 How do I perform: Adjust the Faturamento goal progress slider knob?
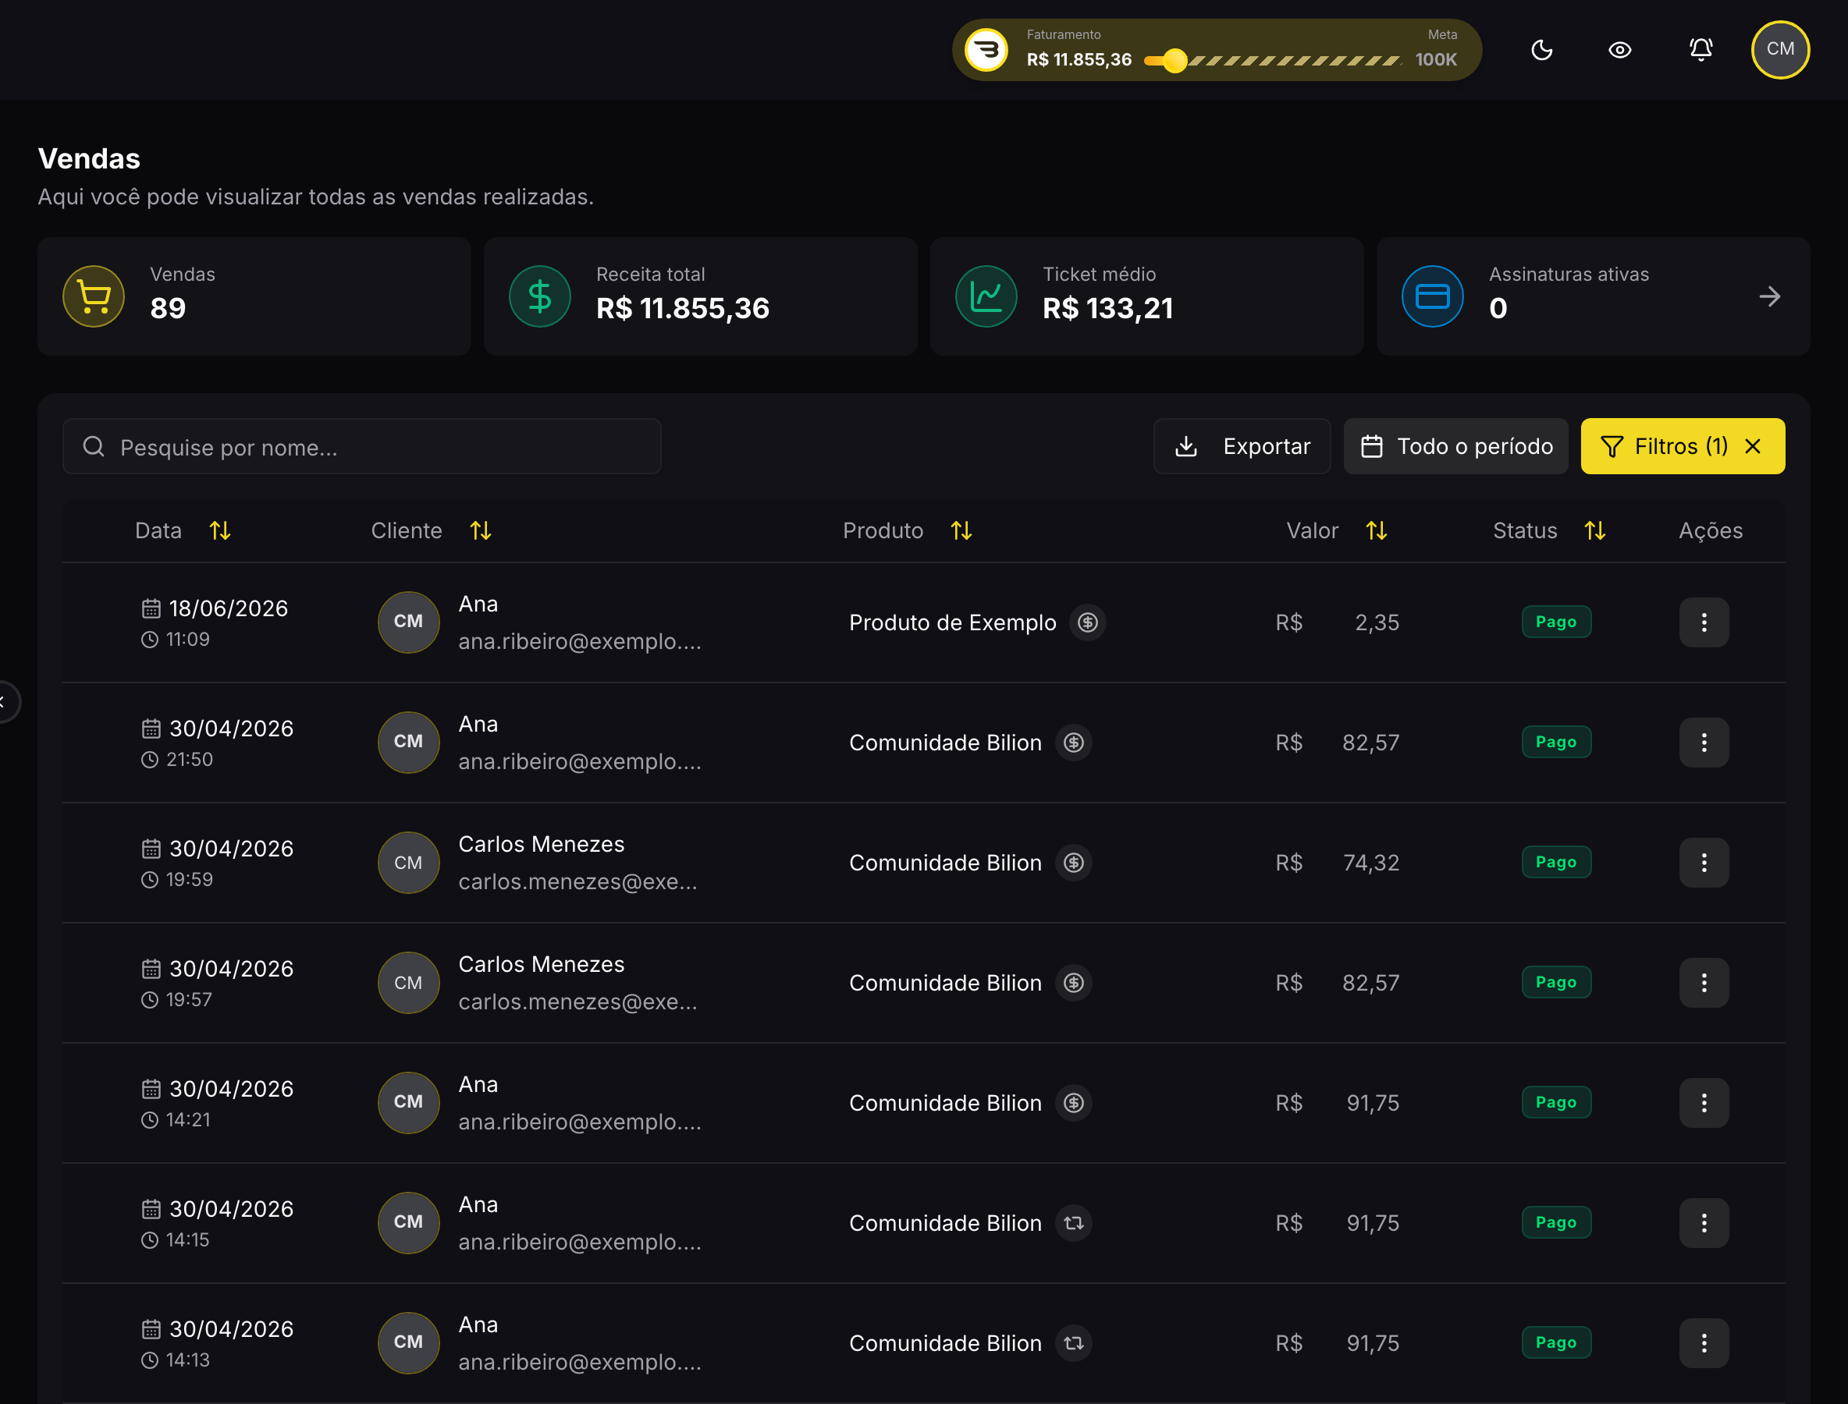[x=1175, y=60]
